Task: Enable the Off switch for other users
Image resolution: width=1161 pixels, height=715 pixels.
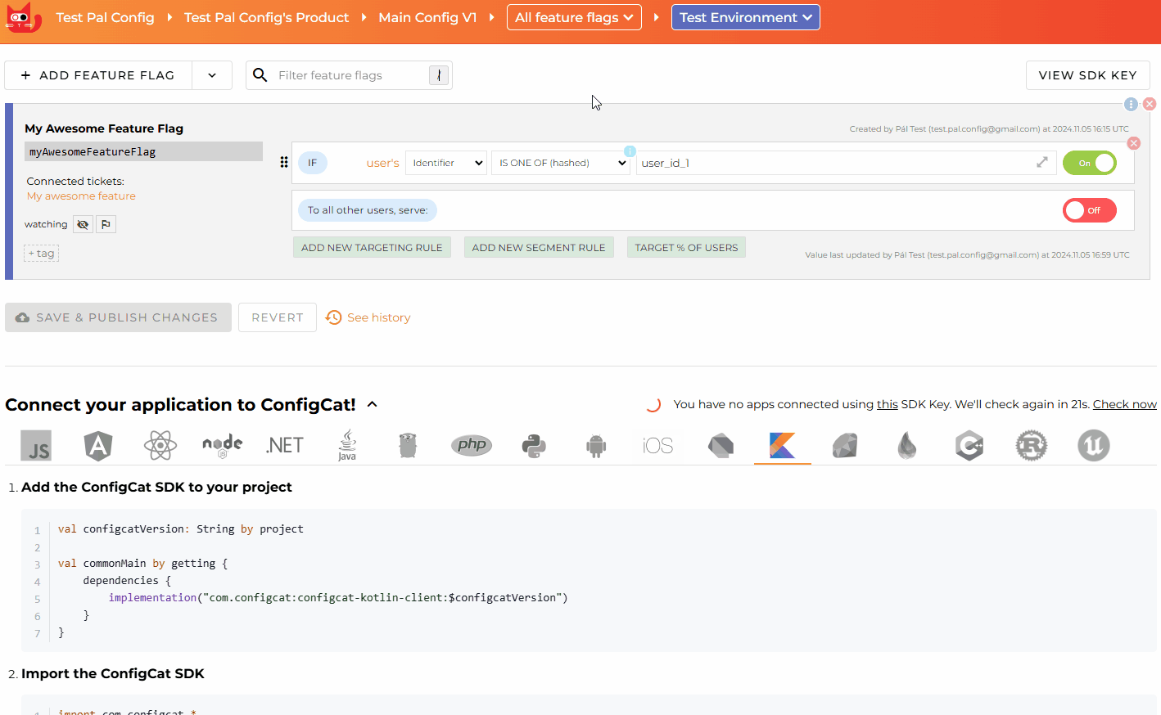Action: point(1089,209)
